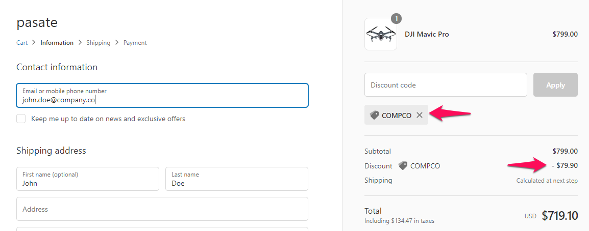Screen dimensions: 589x231
Task: Select the Information breadcrumb step
Action: point(57,43)
